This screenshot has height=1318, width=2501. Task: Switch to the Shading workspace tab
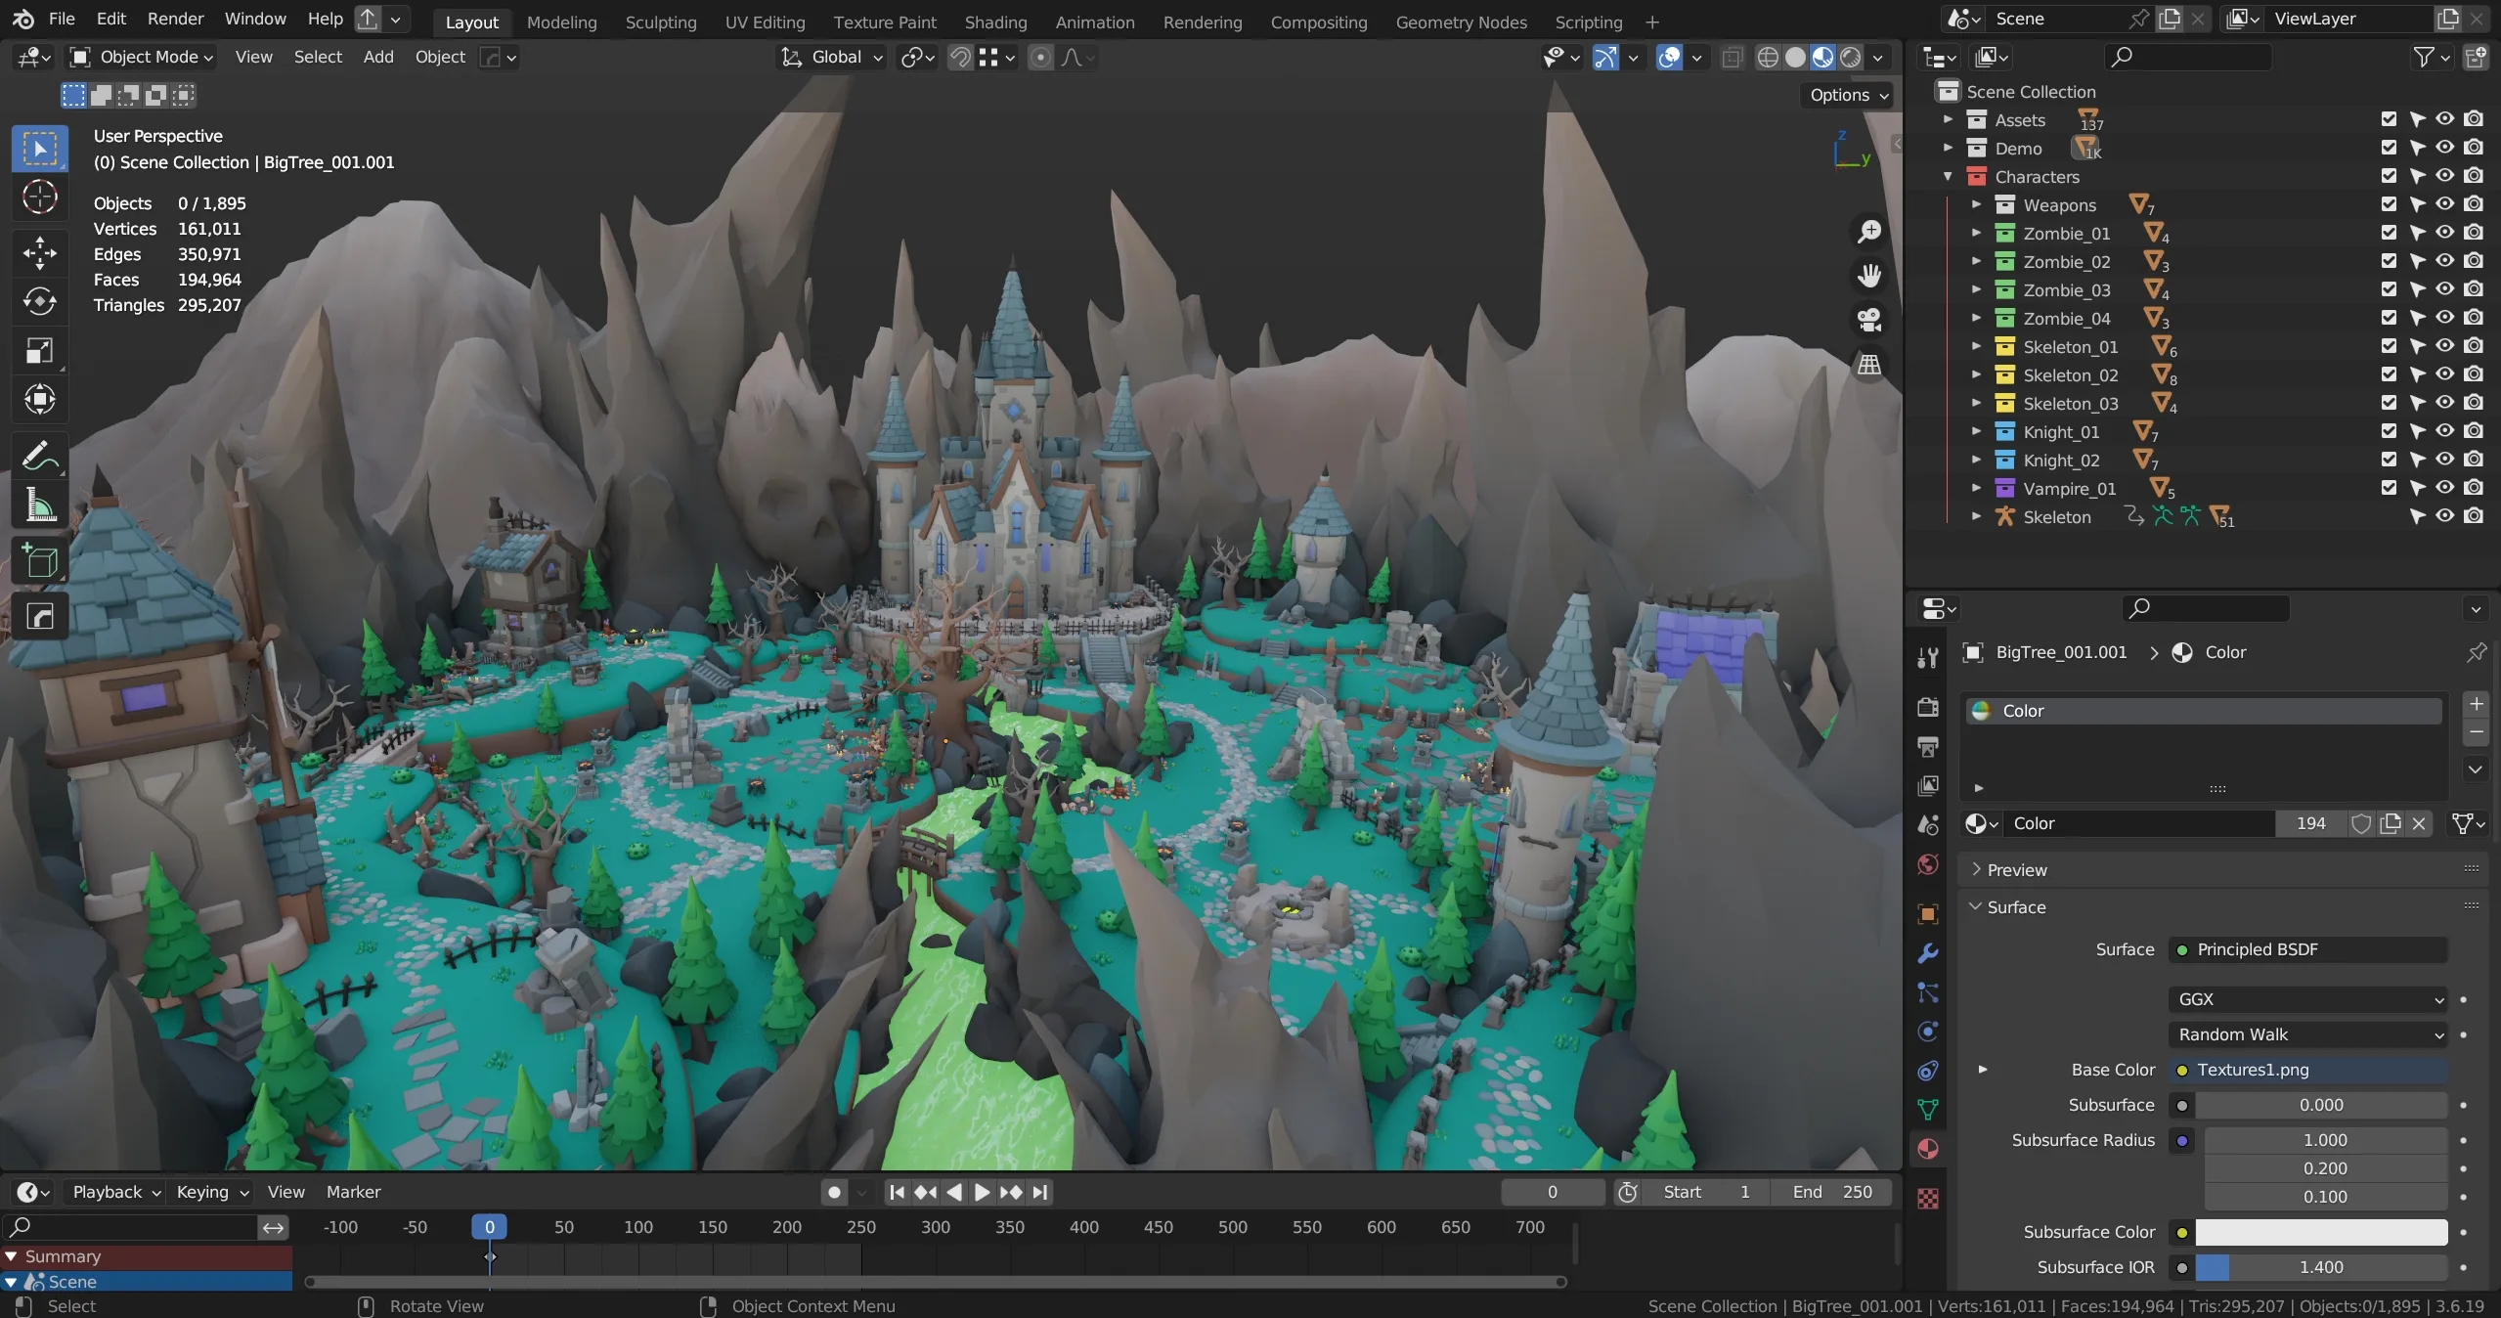[x=995, y=22]
